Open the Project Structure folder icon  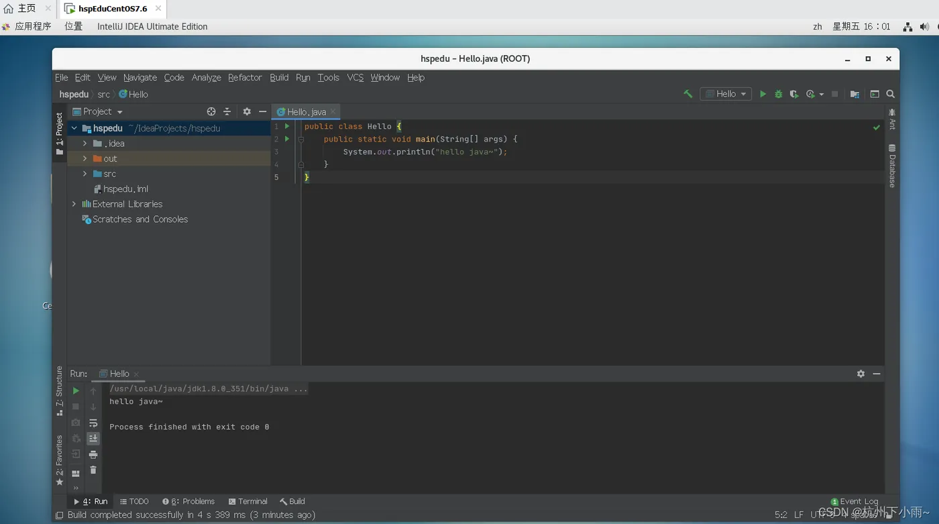(x=854, y=94)
